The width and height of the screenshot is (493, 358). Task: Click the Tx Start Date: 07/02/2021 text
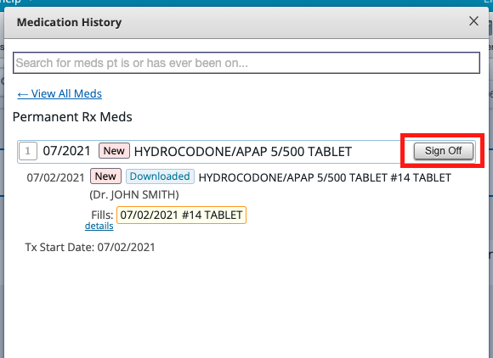coord(90,247)
